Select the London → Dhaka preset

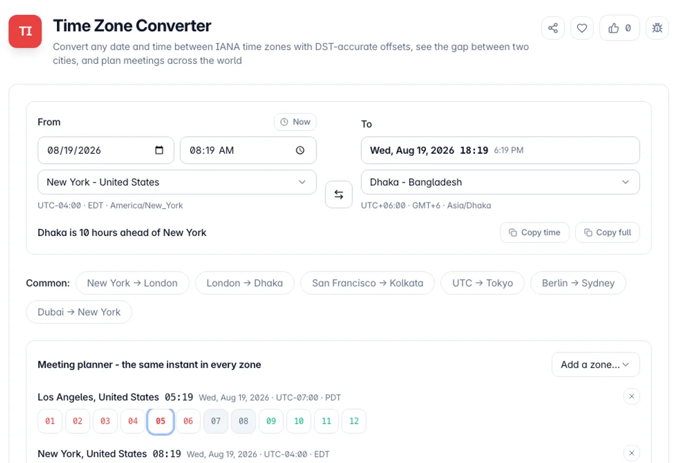click(245, 283)
